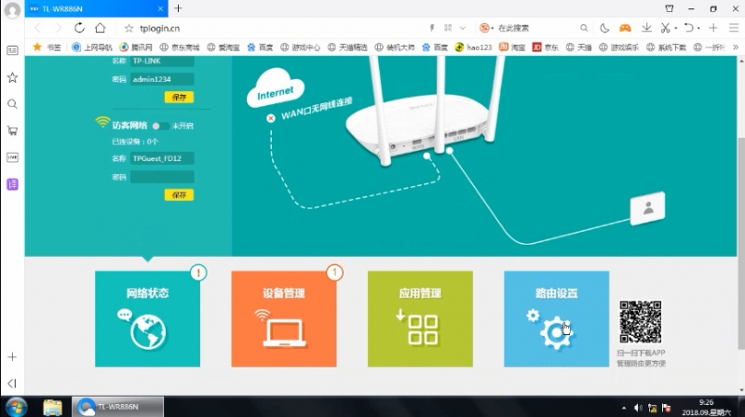Screen dimensions: 745x417
Task: Open the sidebar shopping cart icon
Action: pyautogui.click(x=12, y=130)
